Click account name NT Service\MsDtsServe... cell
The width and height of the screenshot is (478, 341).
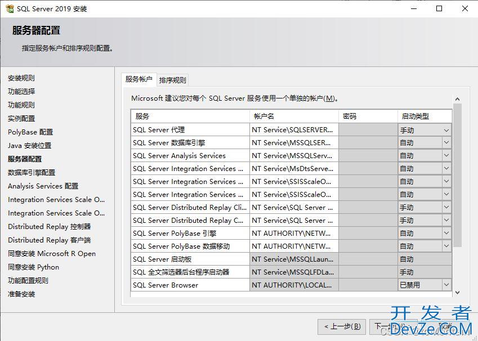pyautogui.click(x=294, y=168)
